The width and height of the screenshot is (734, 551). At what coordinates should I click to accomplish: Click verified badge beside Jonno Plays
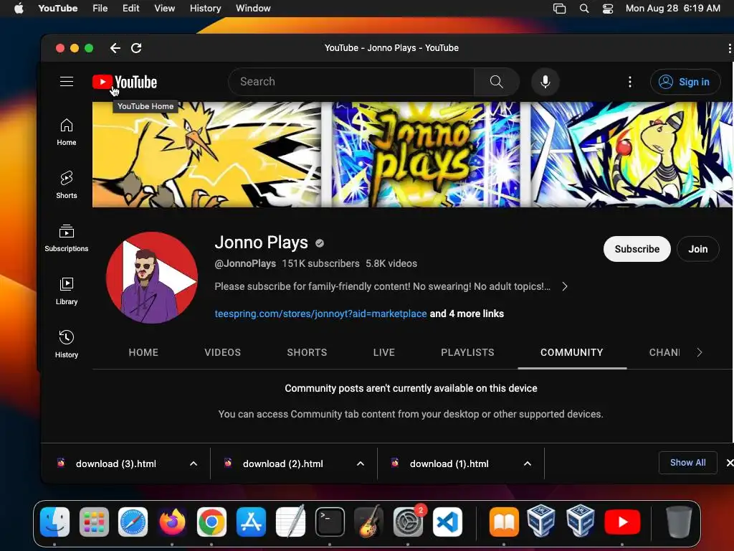tap(319, 242)
